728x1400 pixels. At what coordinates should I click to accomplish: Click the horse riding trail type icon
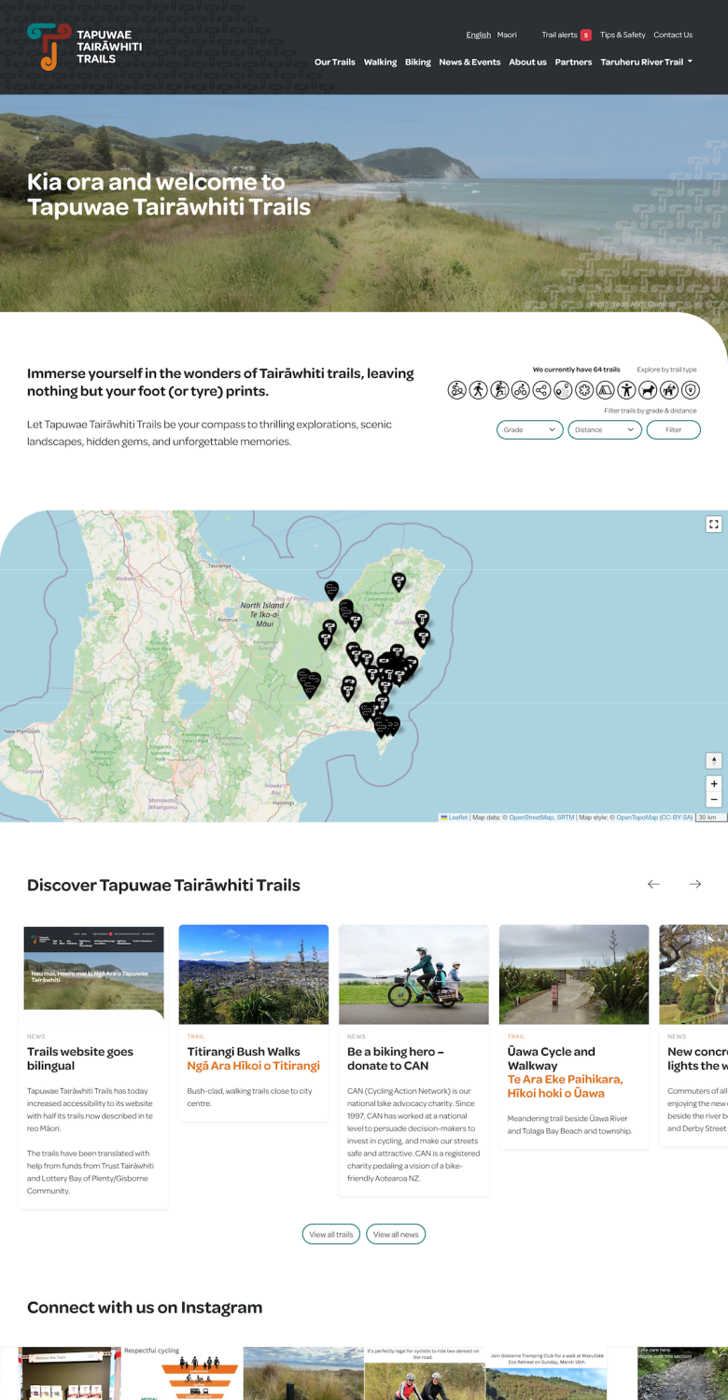click(669, 390)
